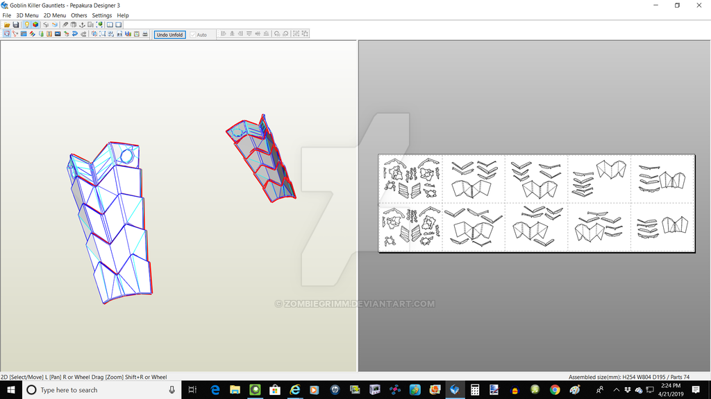Viewport: 711px width, 399px height.
Task: Choose the Join/Disjoin faces tool
Action: click(15, 34)
